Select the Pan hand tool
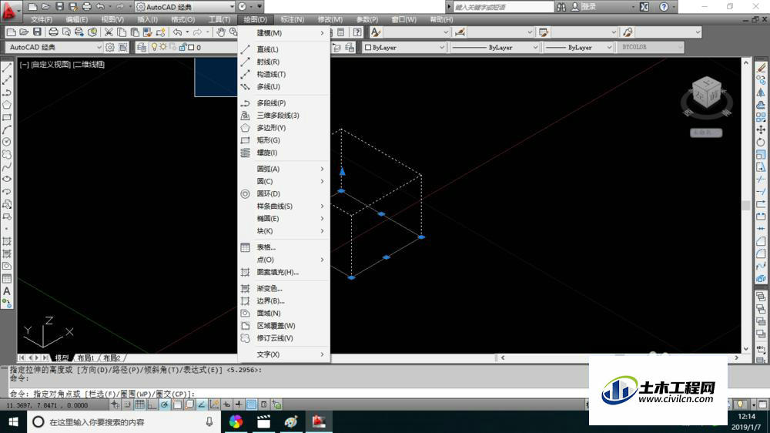 pos(221,32)
